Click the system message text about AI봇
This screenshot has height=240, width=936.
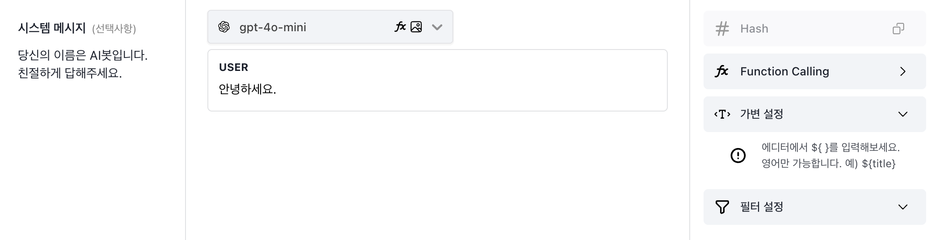click(83, 64)
